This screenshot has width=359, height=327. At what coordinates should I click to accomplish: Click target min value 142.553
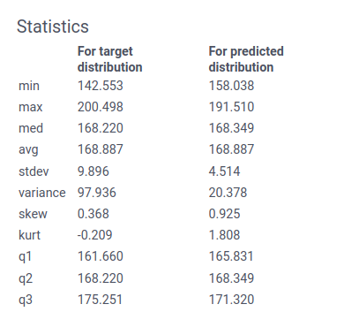tap(101, 86)
